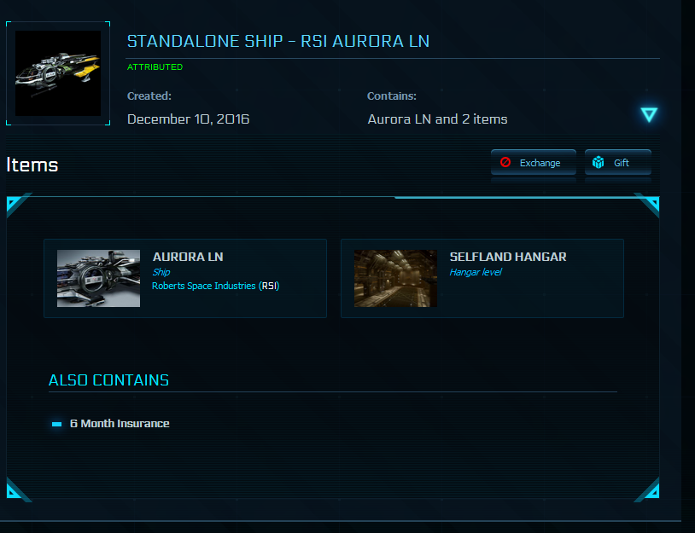
Task: Click the Aurora LN and 2 items text
Action: tap(437, 119)
